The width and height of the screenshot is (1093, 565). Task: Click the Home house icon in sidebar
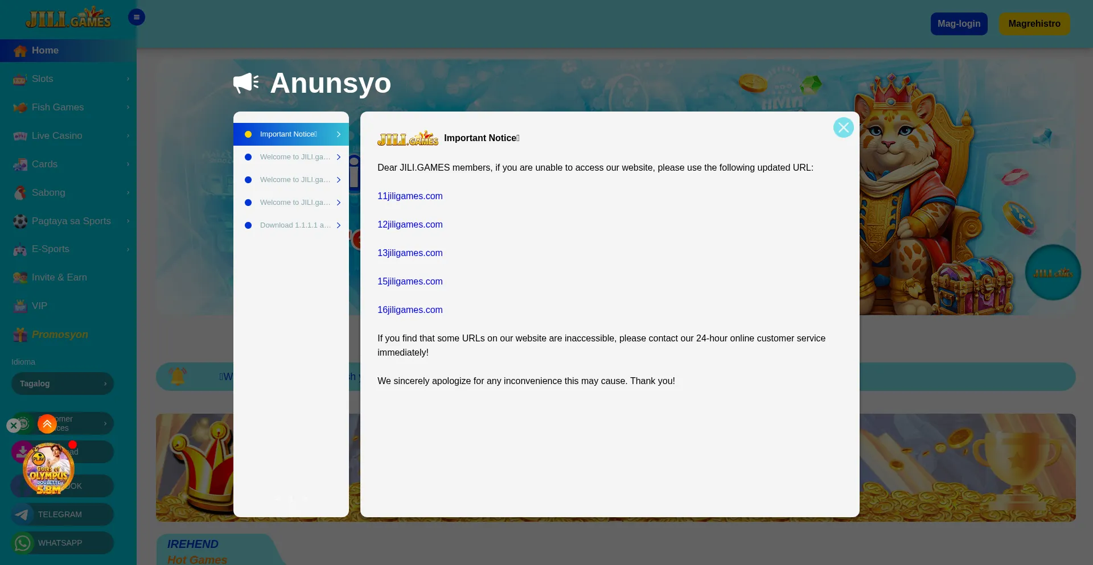coord(20,51)
